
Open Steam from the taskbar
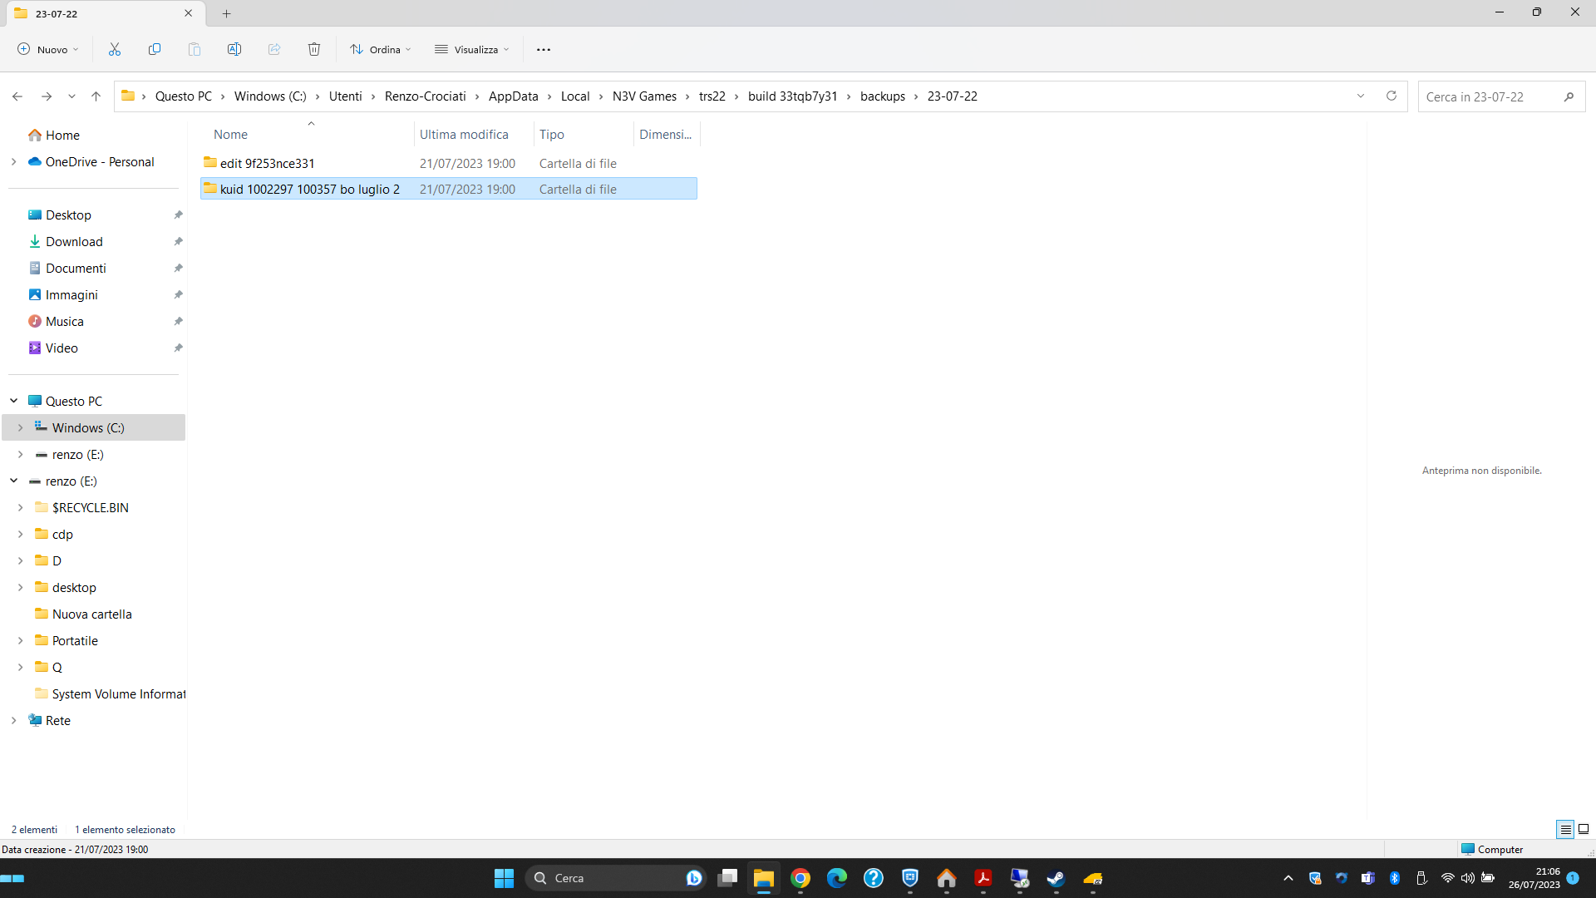point(1056,878)
